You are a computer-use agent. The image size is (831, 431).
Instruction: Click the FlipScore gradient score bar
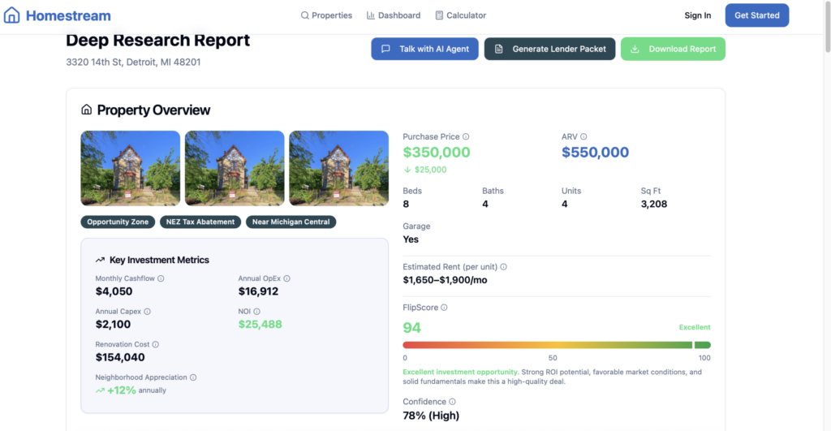click(x=557, y=345)
